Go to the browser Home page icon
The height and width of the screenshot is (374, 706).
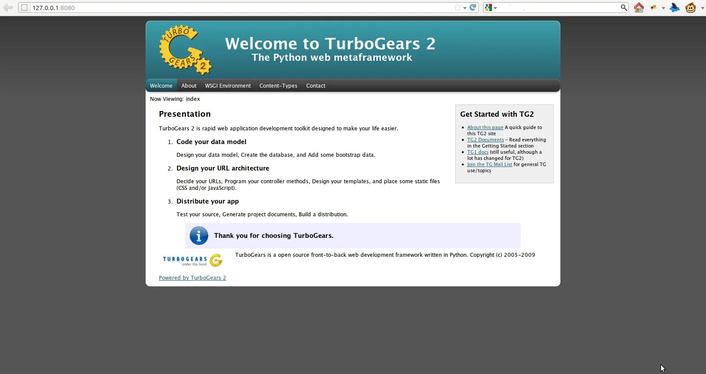638,7
